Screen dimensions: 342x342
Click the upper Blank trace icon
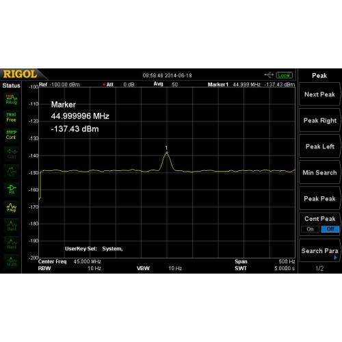click(x=12, y=226)
